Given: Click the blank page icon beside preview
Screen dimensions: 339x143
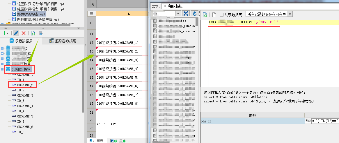Looking at the screenshot, I should 214,15.
